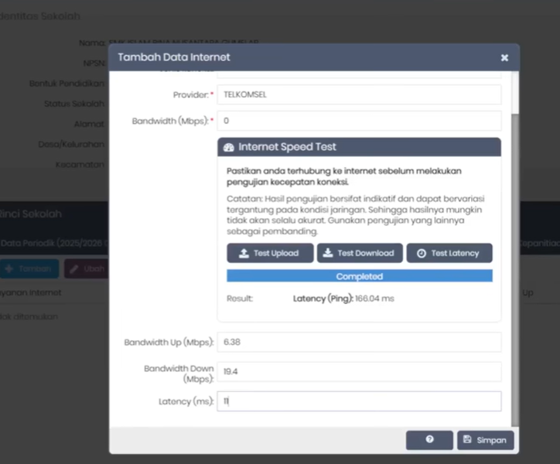Run the Test Download speed test
560x464 pixels.
coord(360,253)
